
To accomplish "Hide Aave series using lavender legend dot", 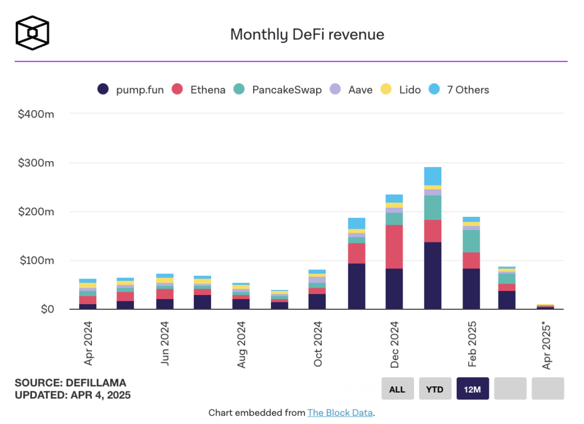I will [335, 90].
